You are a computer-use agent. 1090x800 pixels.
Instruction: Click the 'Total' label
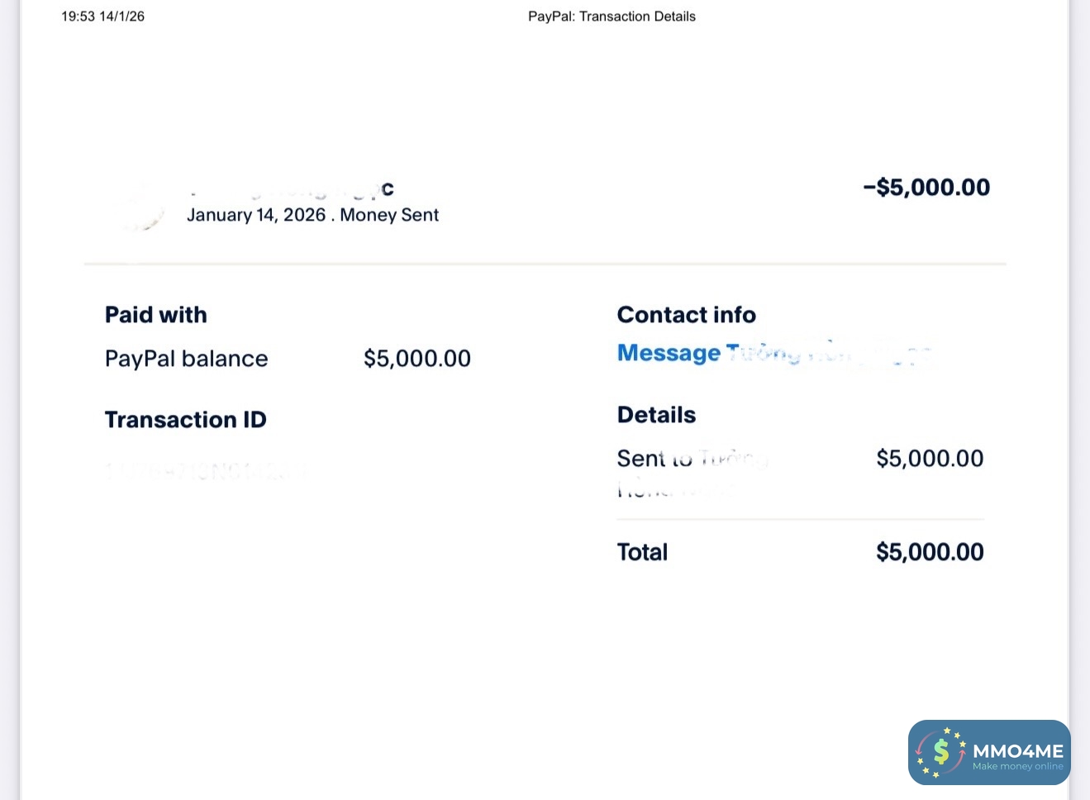click(x=642, y=552)
